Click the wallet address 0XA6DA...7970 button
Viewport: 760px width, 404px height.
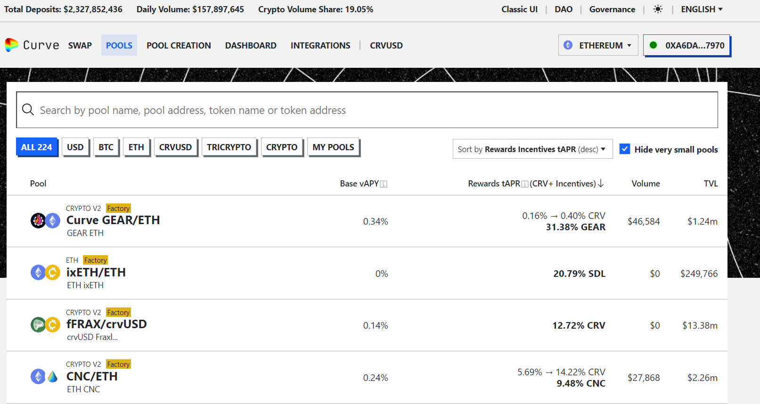click(x=686, y=45)
